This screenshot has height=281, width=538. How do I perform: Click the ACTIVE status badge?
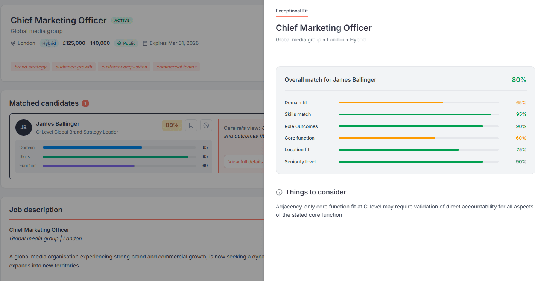coord(122,20)
